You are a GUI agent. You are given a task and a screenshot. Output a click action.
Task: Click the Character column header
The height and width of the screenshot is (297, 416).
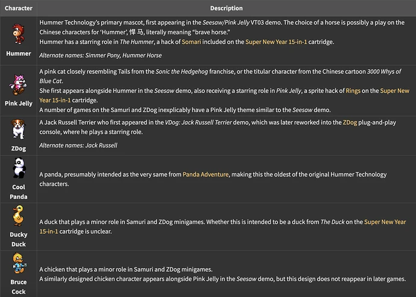click(x=18, y=9)
